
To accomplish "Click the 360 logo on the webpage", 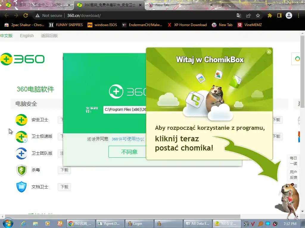I will [22, 59].
